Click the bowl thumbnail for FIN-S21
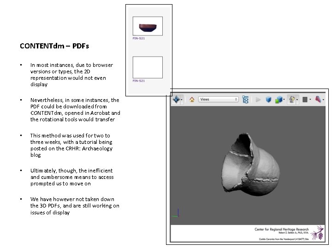Viewport: 332px width, 249px height. click(x=148, y=26)
